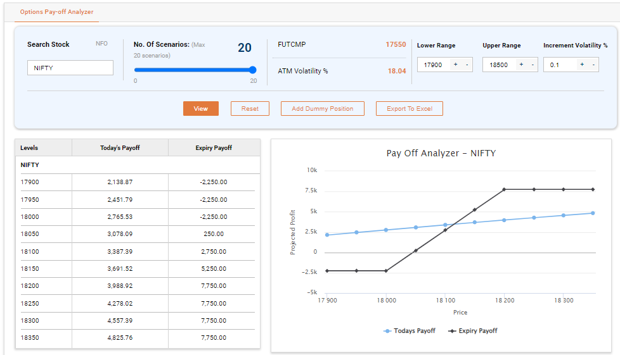Viewport: 620px width, 355px height.
Task: Decrease Increment Volatility with minus button
Action: (x=593, y=65)
